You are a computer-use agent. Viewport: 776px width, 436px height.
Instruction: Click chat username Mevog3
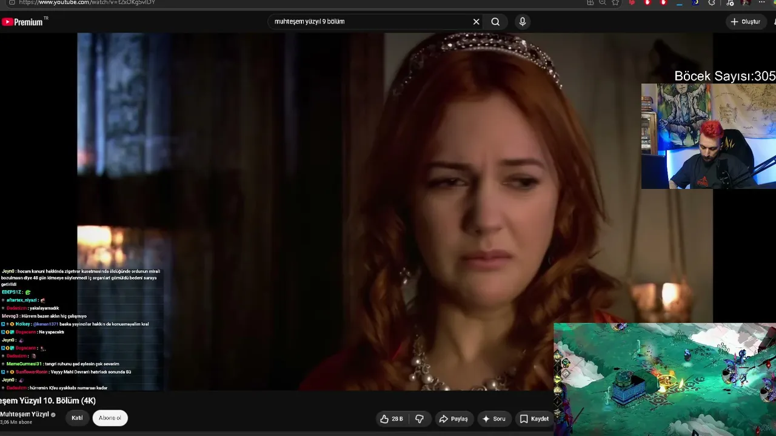[10, 316]
